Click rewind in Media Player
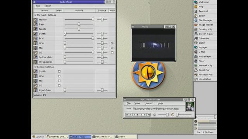 [x=134, y=115]
